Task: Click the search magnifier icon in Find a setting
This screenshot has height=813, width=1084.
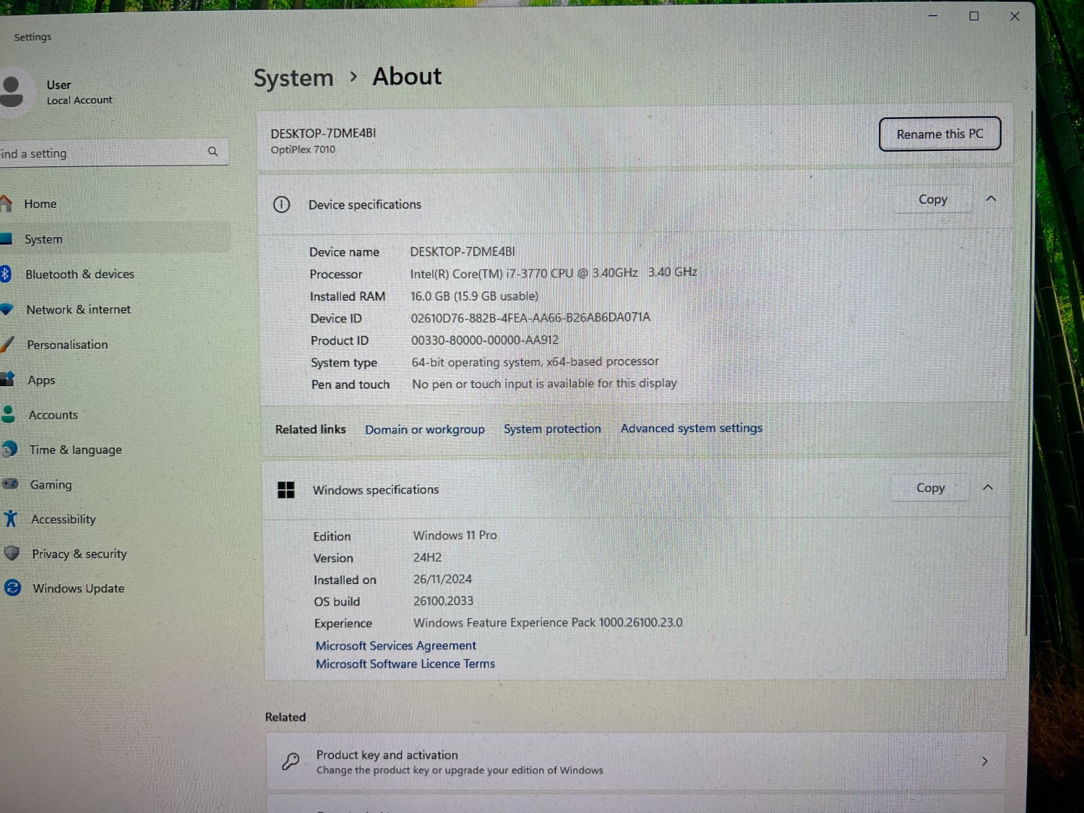Action: point(213,152)
